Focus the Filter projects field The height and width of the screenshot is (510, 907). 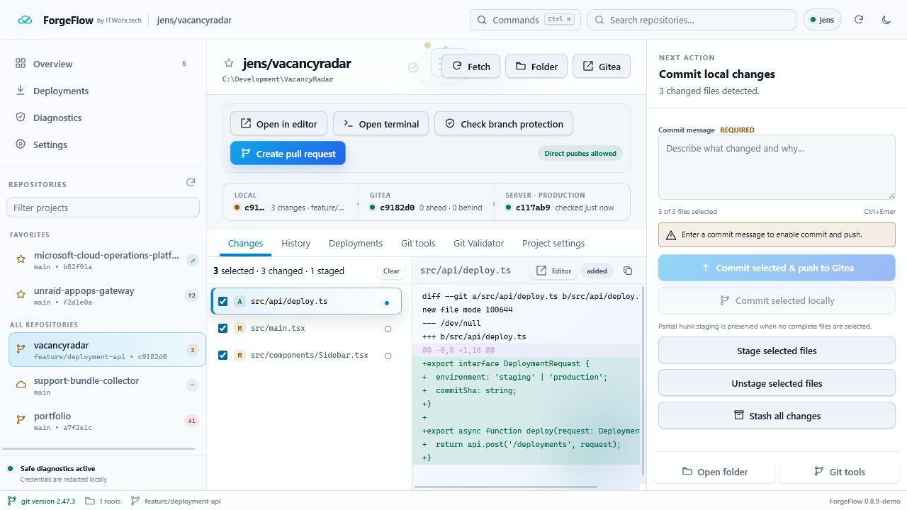(103, 208)
